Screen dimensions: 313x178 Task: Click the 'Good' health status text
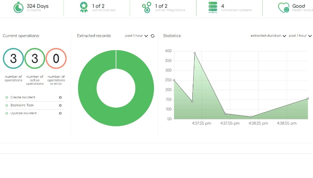click(x=299, y=6)
